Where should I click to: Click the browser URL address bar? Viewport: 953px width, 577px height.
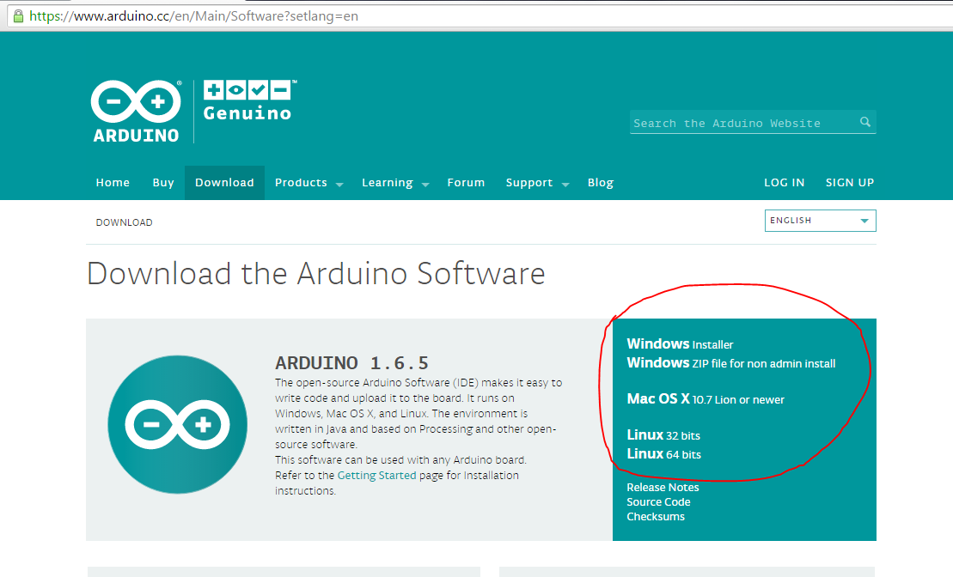[480, 15]
